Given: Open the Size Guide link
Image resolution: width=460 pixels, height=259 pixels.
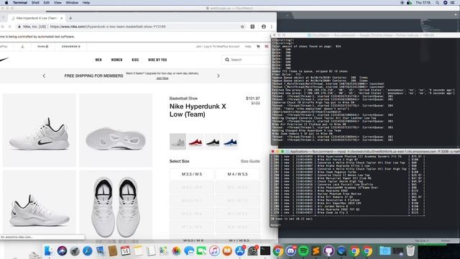Looking at the screenshot, I should (250, 161).
